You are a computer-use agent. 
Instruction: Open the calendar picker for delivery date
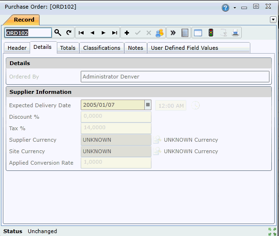[148, 105]
